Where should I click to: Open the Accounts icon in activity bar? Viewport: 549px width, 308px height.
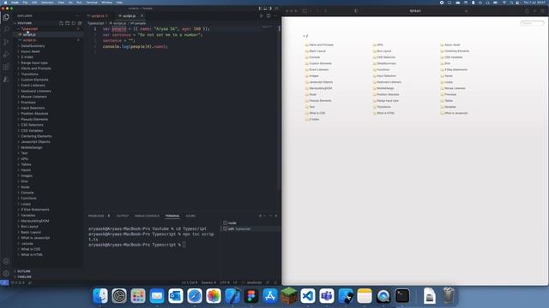[6, 261]
